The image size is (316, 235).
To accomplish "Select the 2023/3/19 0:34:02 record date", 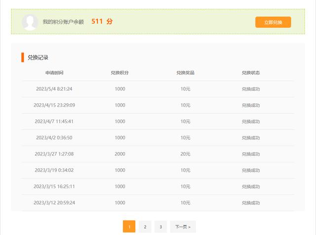I will (x=54, y=170).
